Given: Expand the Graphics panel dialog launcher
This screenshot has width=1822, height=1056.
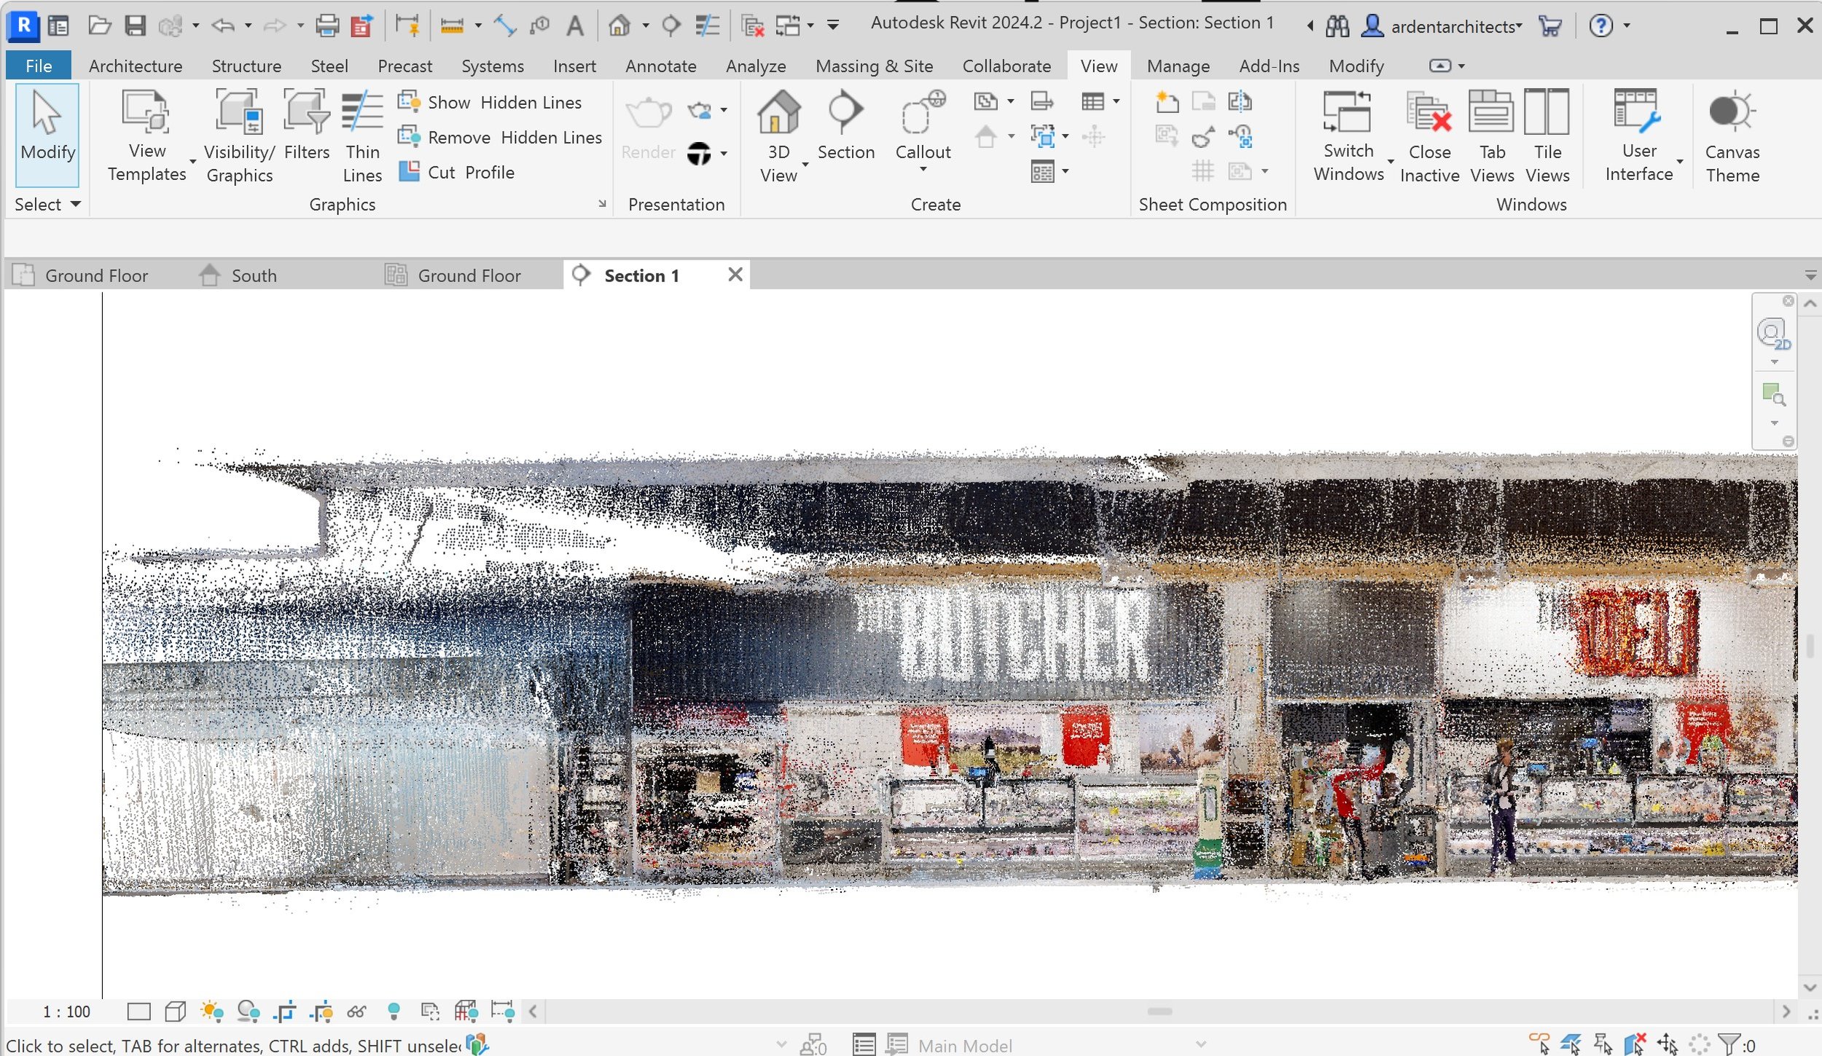Looking at the screenshot, I should 602,204.
